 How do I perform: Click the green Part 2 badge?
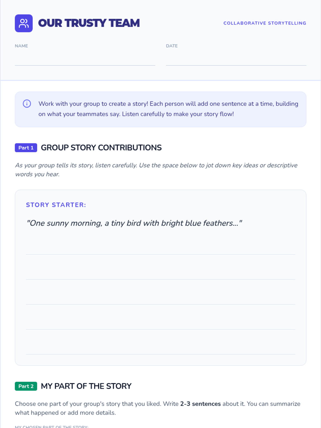[x=26, y=386]
